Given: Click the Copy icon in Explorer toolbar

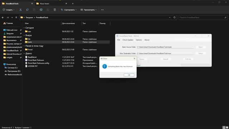Looking at the screenshot, I should (x=27, y=10).
